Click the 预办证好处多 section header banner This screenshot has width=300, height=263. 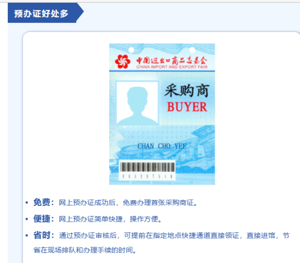pos(45,13)
